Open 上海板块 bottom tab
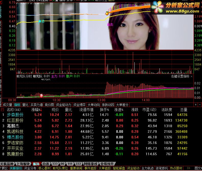202x171 pixels. (23, 164)
